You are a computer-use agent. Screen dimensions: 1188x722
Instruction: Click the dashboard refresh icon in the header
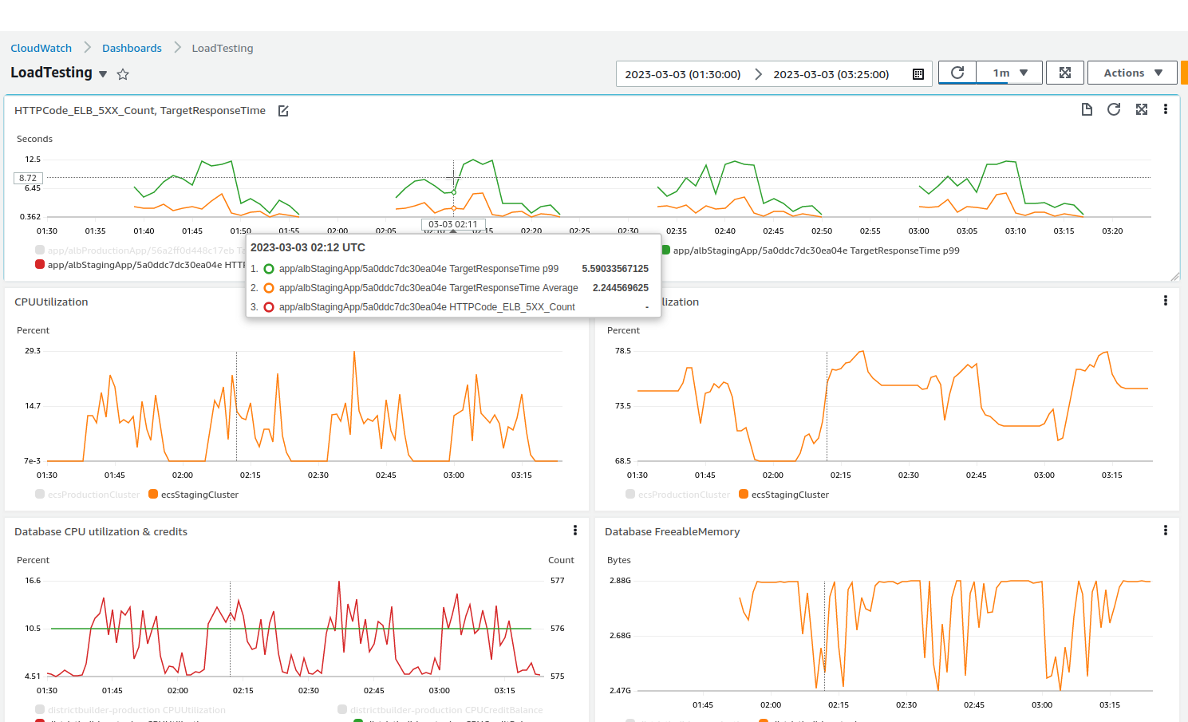957,73
